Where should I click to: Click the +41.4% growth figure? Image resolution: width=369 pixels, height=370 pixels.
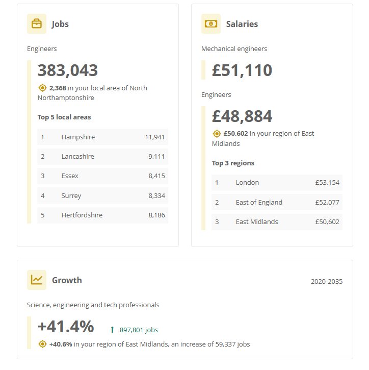pyautogui.click(x=66, y=326)
